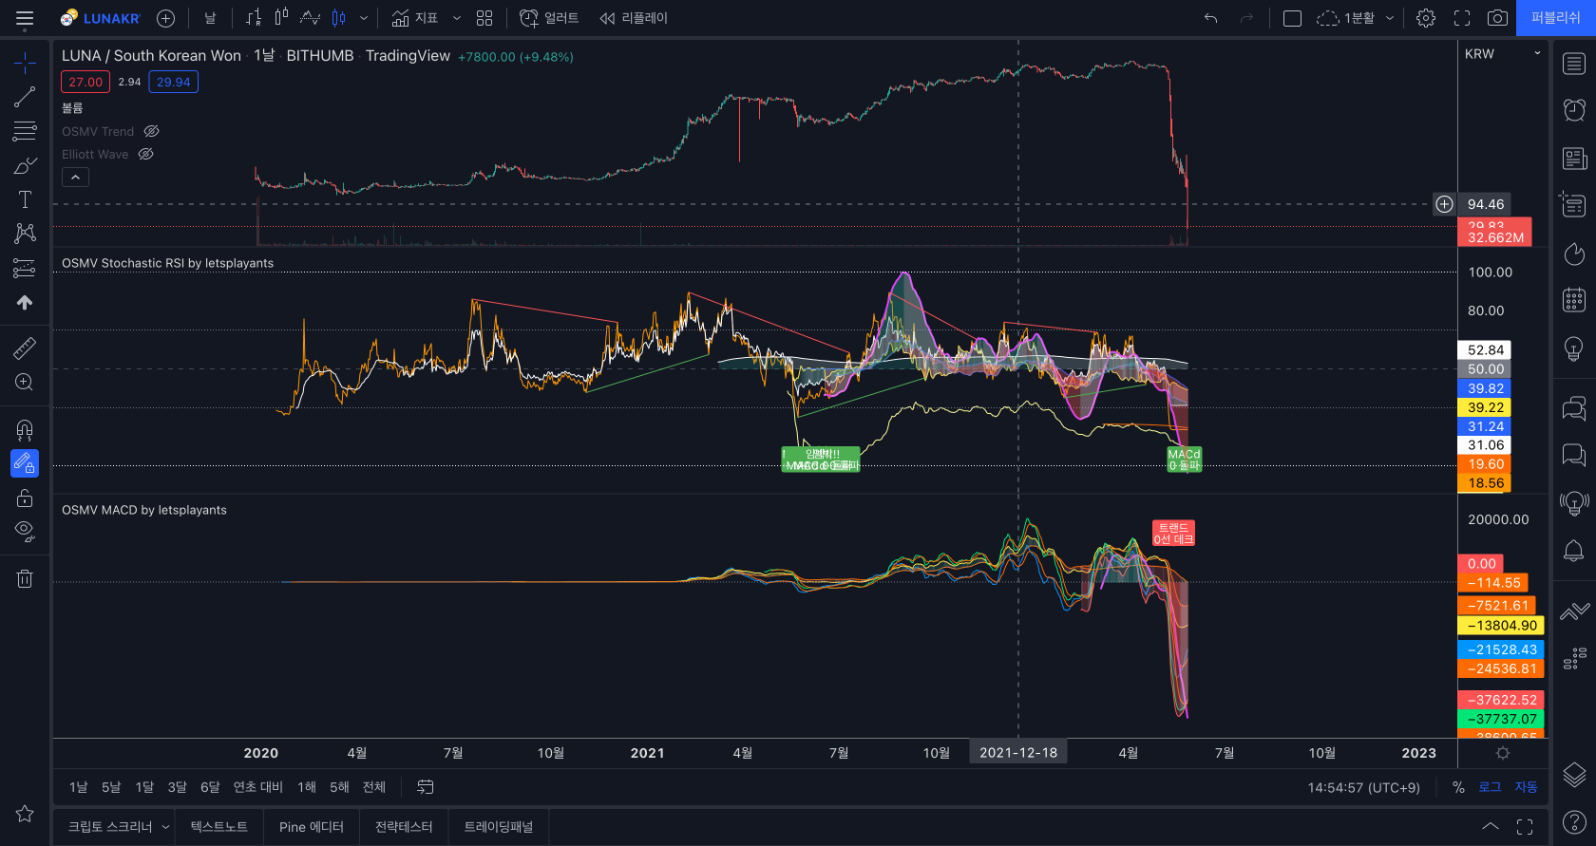Toggle percent scale '%'
1596x846 pixels.
pyautogui.click(x=1458, y=787)
